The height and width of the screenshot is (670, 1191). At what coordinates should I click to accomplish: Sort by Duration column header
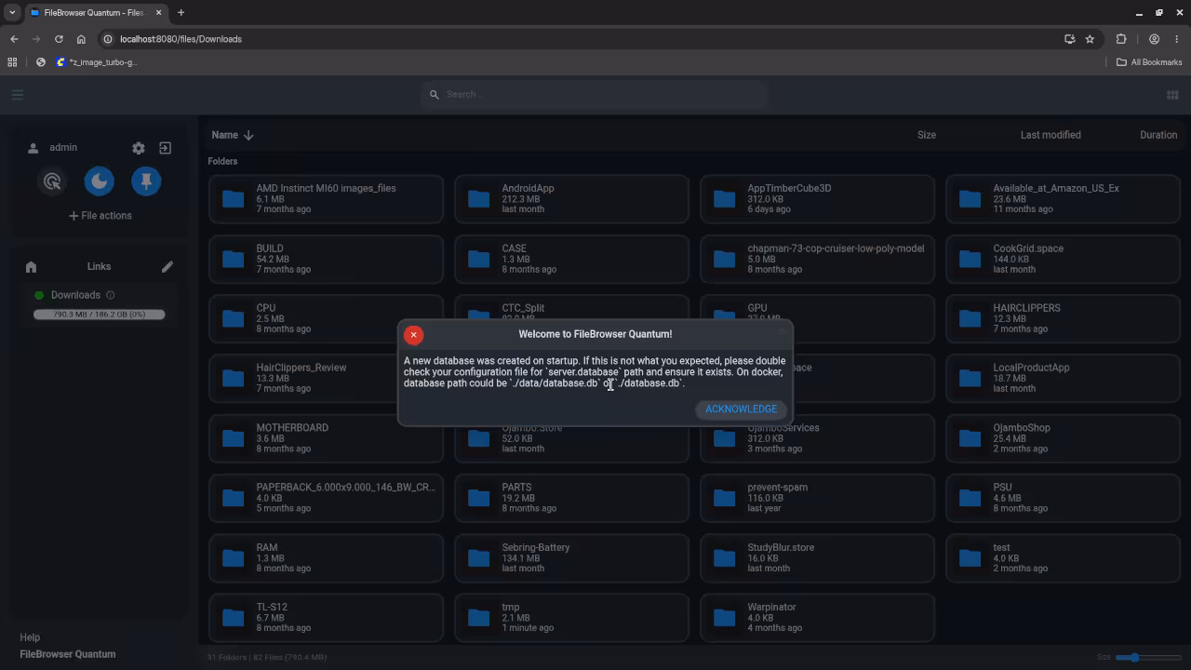(x=1158, y=135)
